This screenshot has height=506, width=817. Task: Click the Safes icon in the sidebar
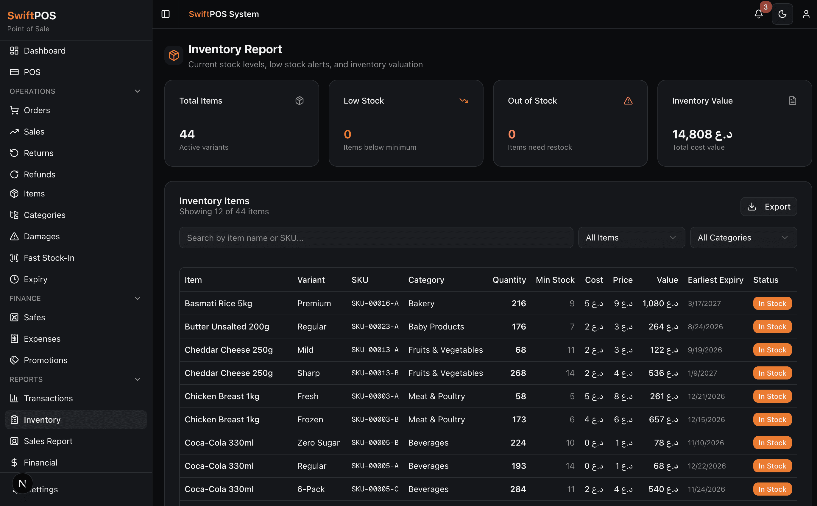click(14, 317)
